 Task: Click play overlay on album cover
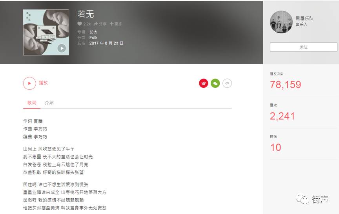62,48
